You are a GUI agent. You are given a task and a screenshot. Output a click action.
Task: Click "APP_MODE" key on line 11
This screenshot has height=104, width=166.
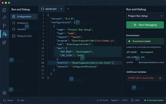(66, 52)
